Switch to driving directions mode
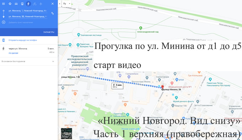 point(16,4)
